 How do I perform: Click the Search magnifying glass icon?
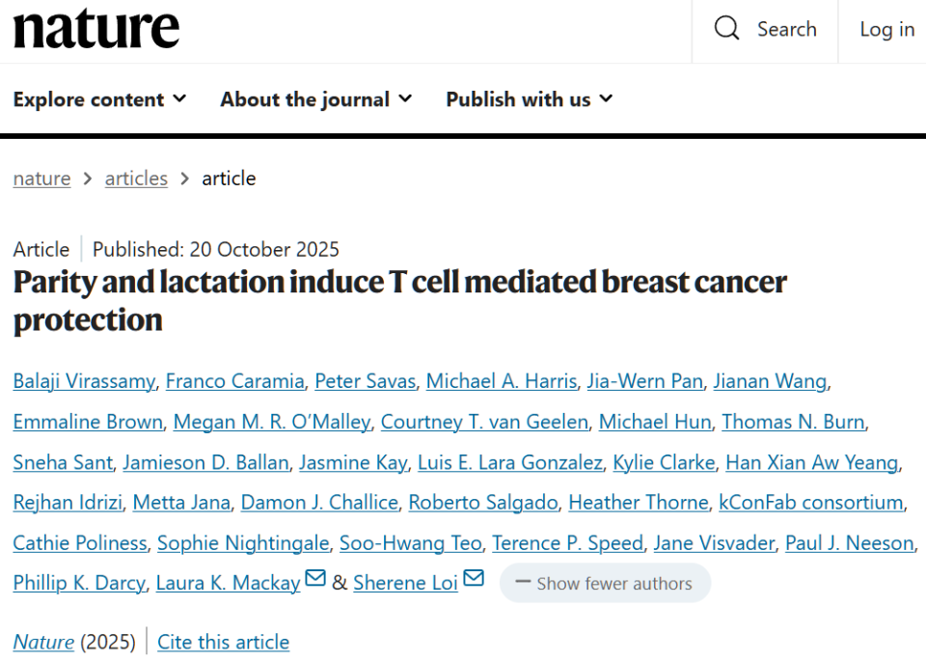point(726,29)
